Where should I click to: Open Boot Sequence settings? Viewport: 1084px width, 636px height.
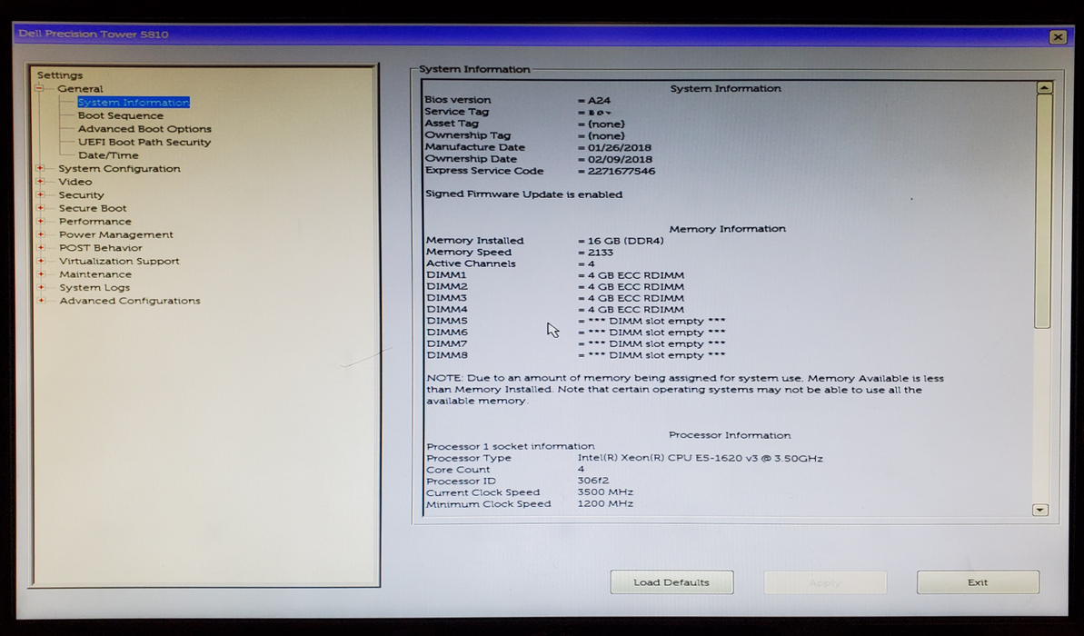pyautogui.click(x=120, y=115)
